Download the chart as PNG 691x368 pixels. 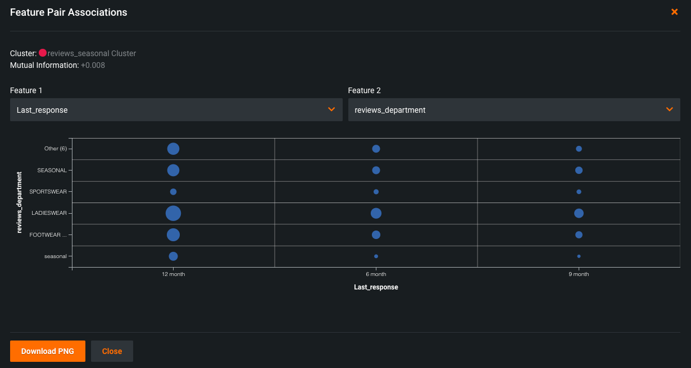pyautogui.click(x=48, y=351)
